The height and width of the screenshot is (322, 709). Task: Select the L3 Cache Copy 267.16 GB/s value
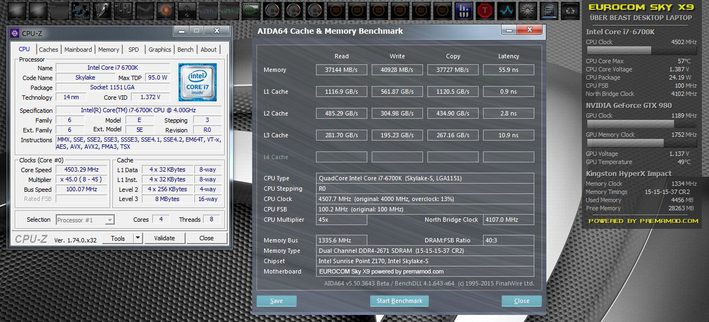coord(453,135)
